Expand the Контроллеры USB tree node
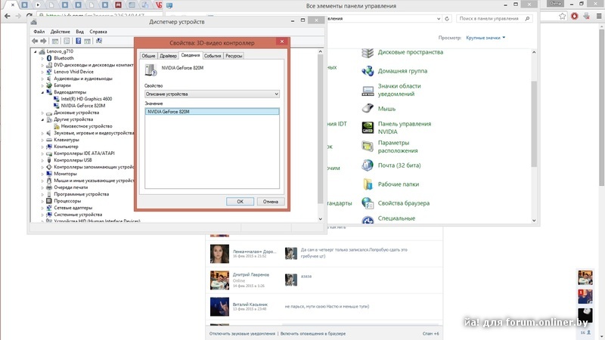605x340 pixels. coord(42,160)
